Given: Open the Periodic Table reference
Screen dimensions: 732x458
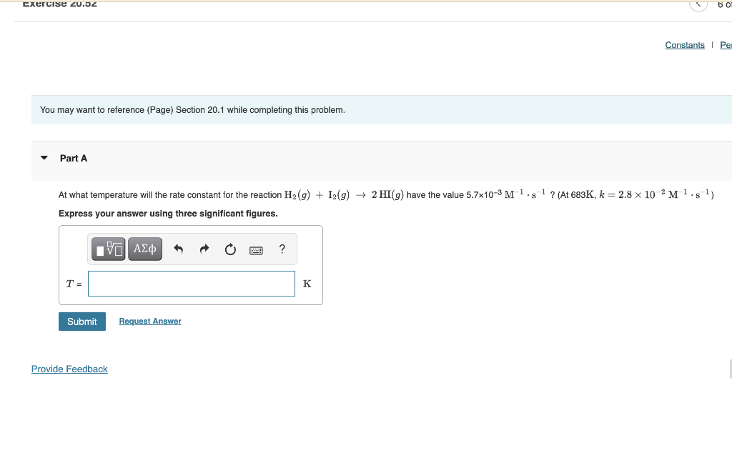Looking at the screenshot, I should coord(726,45).
